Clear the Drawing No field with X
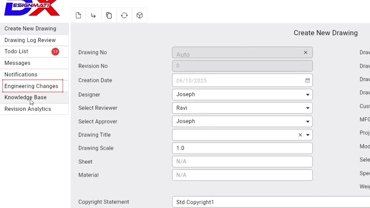Viewport: 370px width, 208px height. [x=306, y=53]
